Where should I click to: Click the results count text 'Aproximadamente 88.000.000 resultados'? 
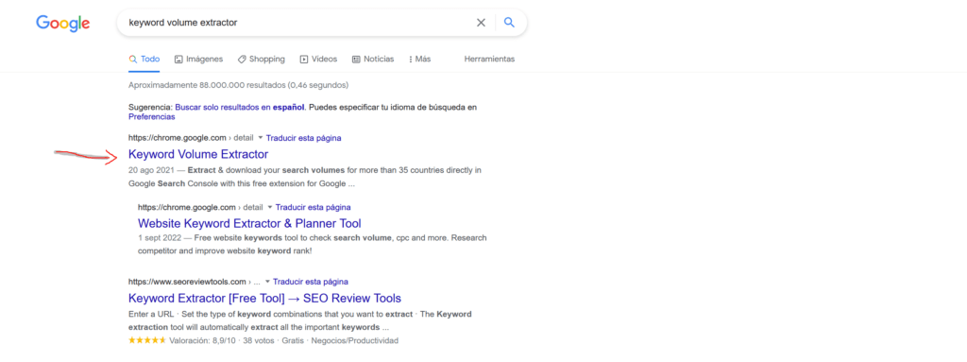pos(207,85)
